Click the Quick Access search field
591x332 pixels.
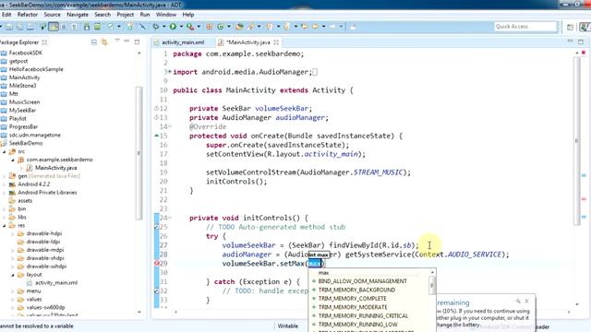point(525,27)
